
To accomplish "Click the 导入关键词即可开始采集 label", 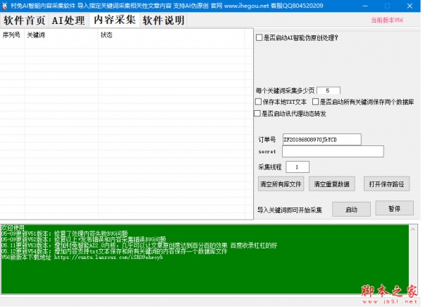I will [x=290, y=210].
